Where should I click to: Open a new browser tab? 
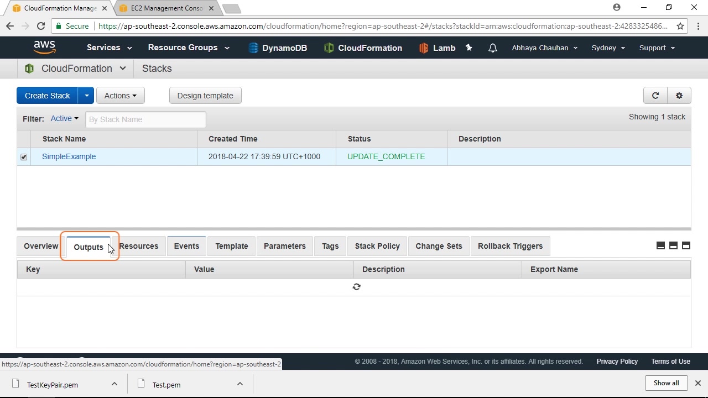tap(231, 8)
